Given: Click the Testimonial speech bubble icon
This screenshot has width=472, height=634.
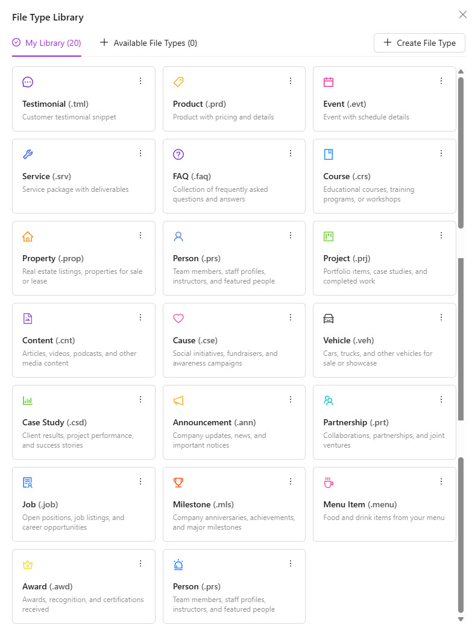Looking at the screenshot, I should pos(28,81).
